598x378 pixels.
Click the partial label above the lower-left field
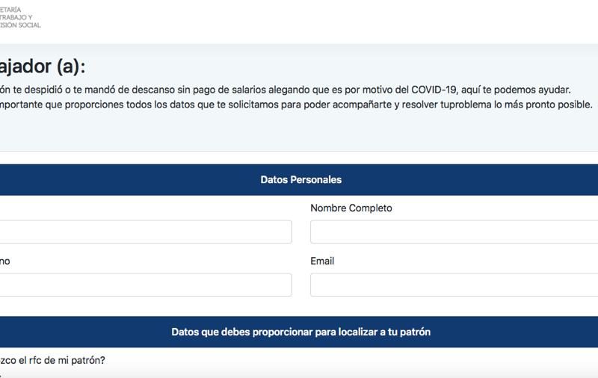pos(5,261)
